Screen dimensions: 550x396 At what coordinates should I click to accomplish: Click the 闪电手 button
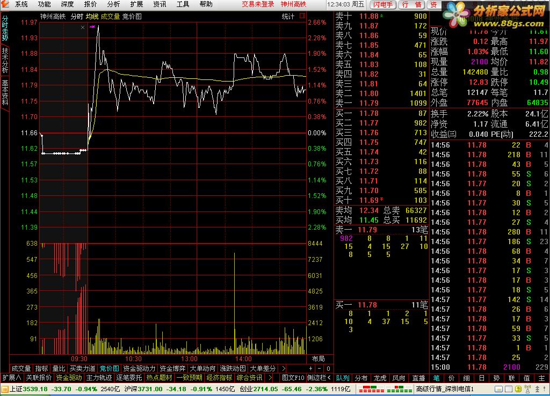click(x=382, y=4)
